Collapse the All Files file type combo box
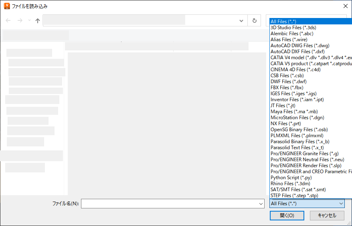This screenshot has height=226, width=352. [x=307, y=204]
